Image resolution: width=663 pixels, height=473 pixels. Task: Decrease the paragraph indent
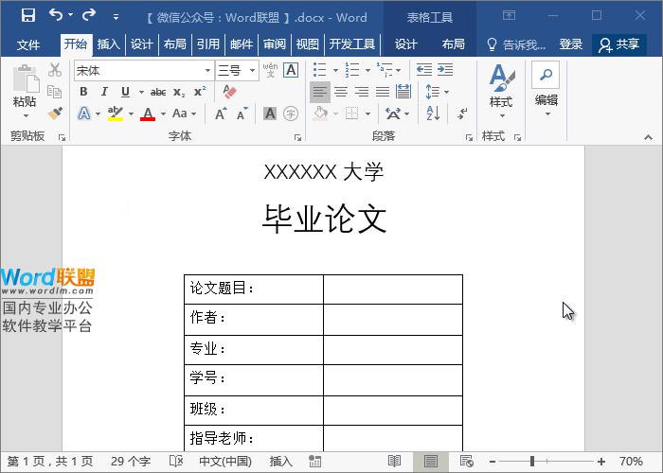click(424, 70)
